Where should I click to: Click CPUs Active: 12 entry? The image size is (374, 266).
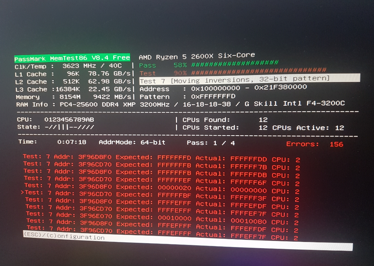coord(308,128)
